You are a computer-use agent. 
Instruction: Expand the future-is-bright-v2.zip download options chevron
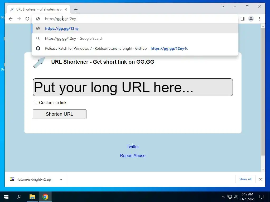pos(61,179)
